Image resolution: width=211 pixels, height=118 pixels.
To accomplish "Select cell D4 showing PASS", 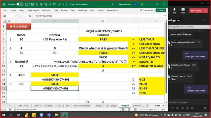I will (103, 39).
